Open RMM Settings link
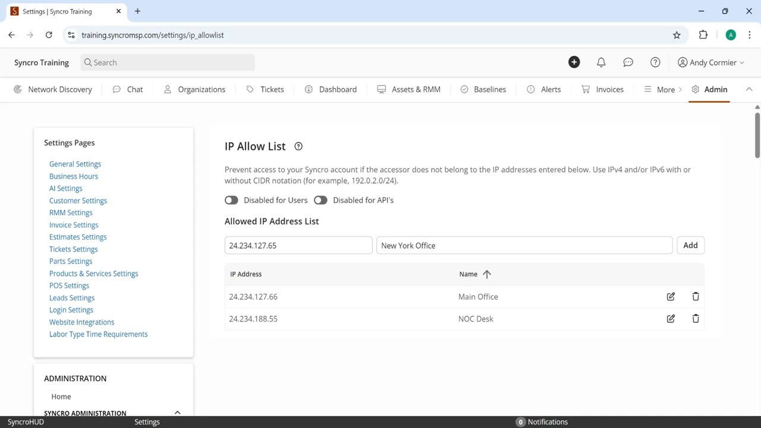761x428 pixels. click(x=71, y=213)
